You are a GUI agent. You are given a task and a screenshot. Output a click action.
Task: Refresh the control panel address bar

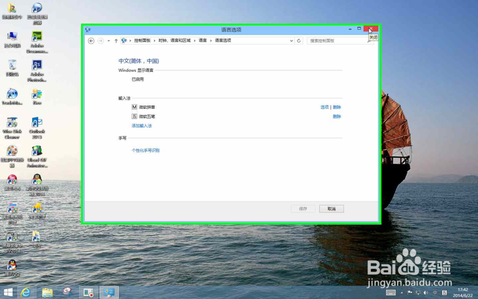click(299, 41)
